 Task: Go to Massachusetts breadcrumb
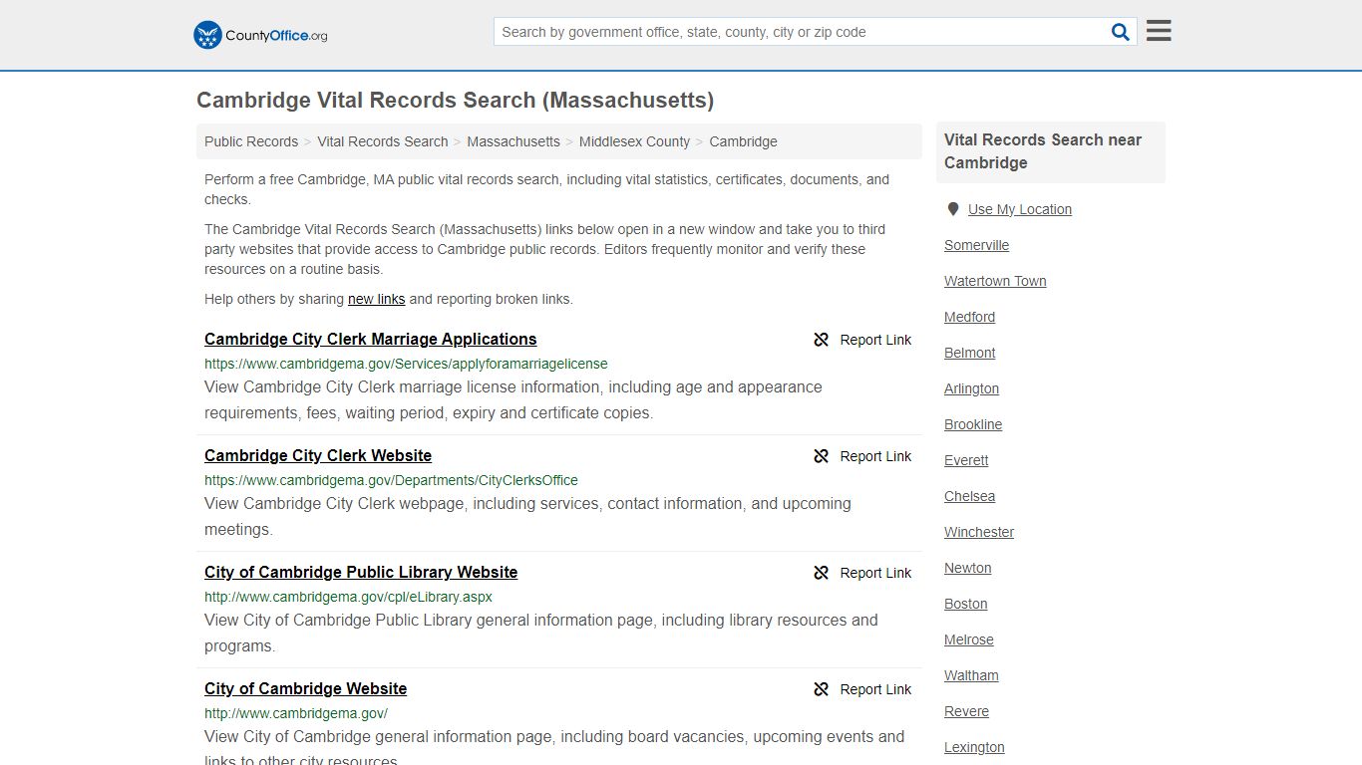pos(513,141)
